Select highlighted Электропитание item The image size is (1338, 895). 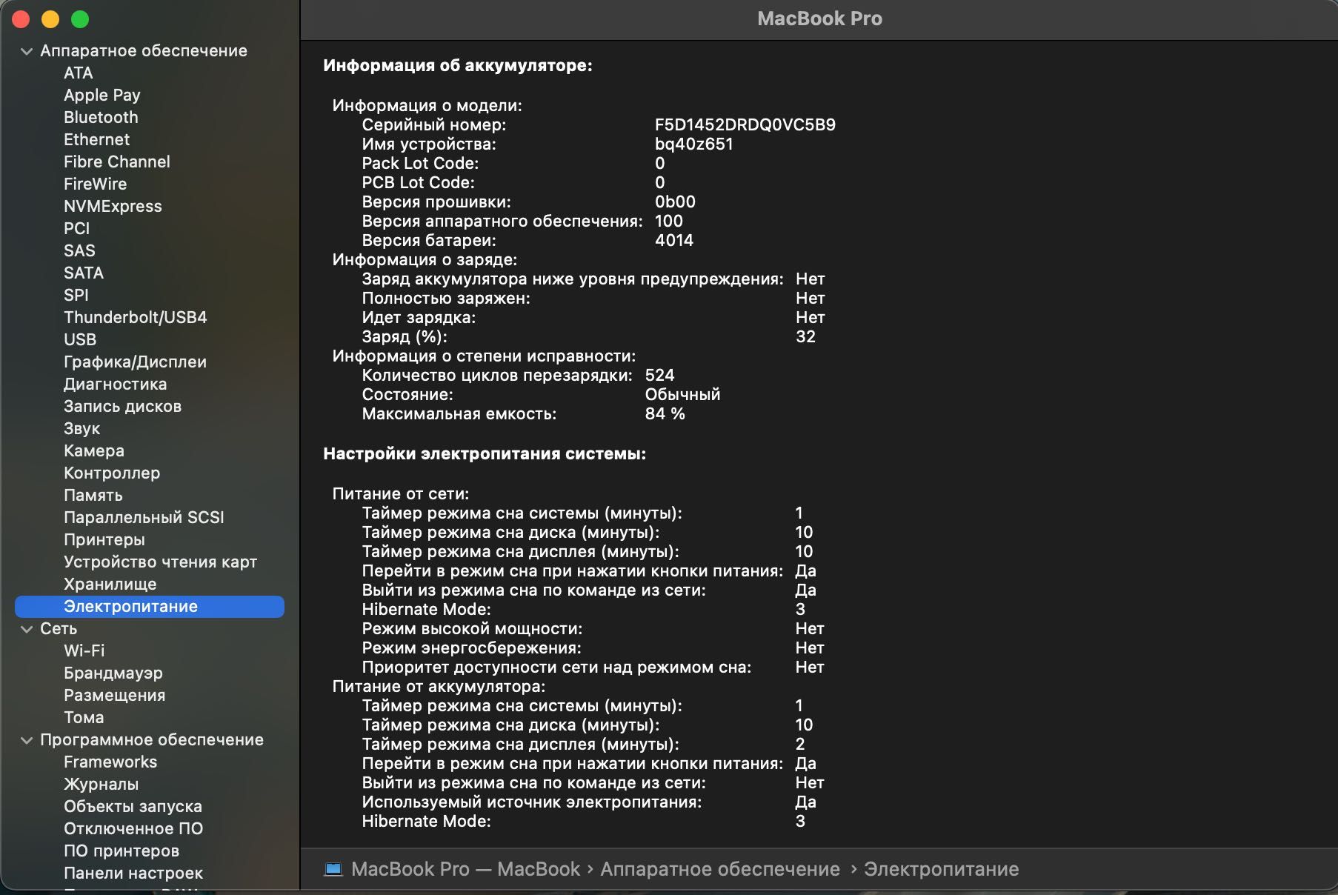click(x=150, y=606)
